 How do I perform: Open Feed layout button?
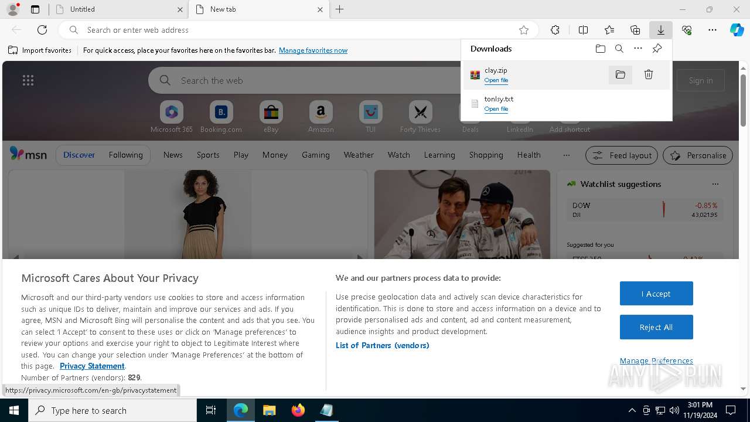tap(622, 155)
